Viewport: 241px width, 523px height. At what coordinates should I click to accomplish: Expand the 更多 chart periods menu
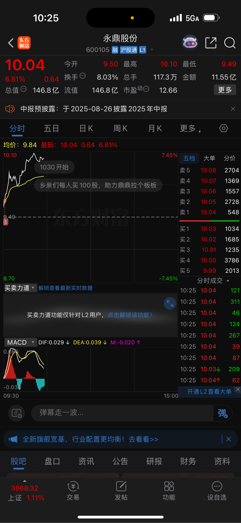tap(190, 128)
